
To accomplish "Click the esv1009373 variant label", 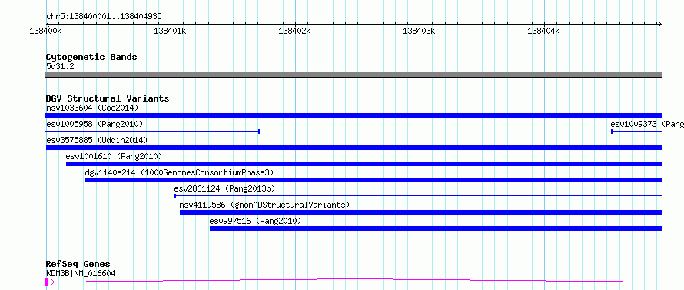I will click(647, 124).
